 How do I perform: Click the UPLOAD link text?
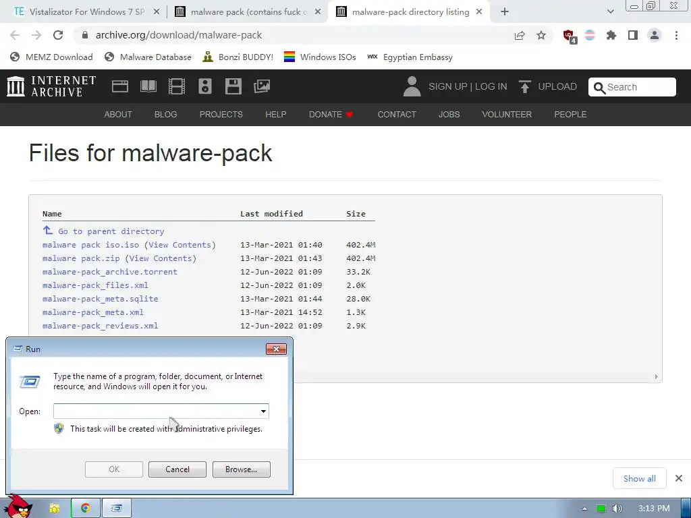557,86
